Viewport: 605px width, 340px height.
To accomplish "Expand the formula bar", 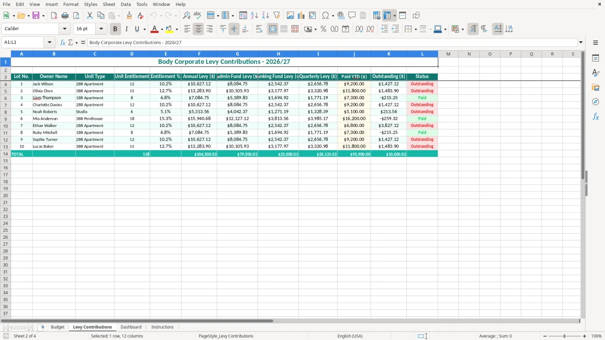I will click(581, 43).
